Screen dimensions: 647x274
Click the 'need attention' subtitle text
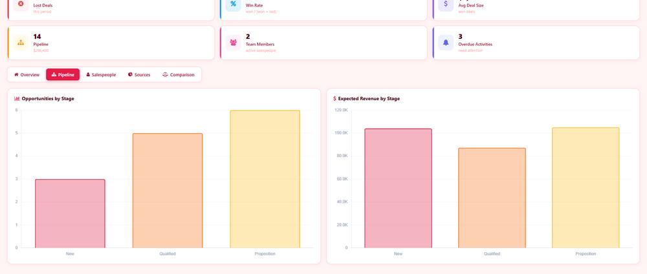click(x=470, y=50)
